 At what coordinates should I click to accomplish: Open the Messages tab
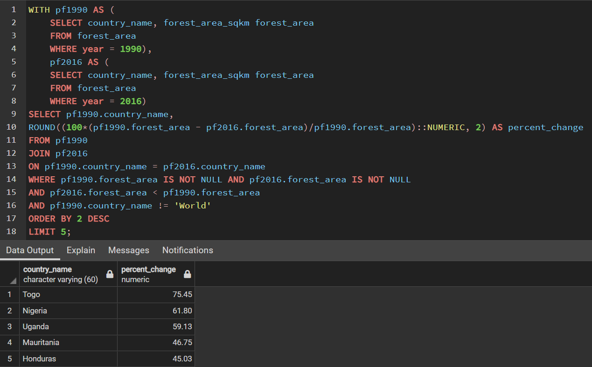click(x=129, y=250)
